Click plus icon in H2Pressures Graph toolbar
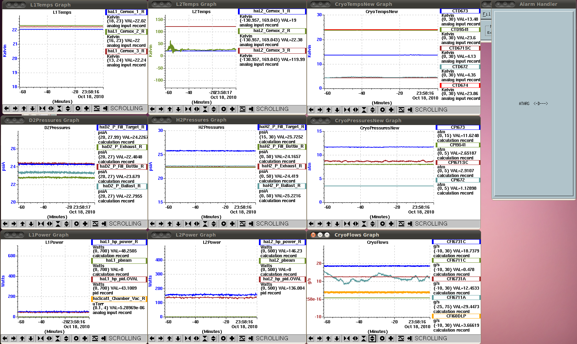Image resolution: width=577 pixels, height=344 pixels. click(232, 224)
